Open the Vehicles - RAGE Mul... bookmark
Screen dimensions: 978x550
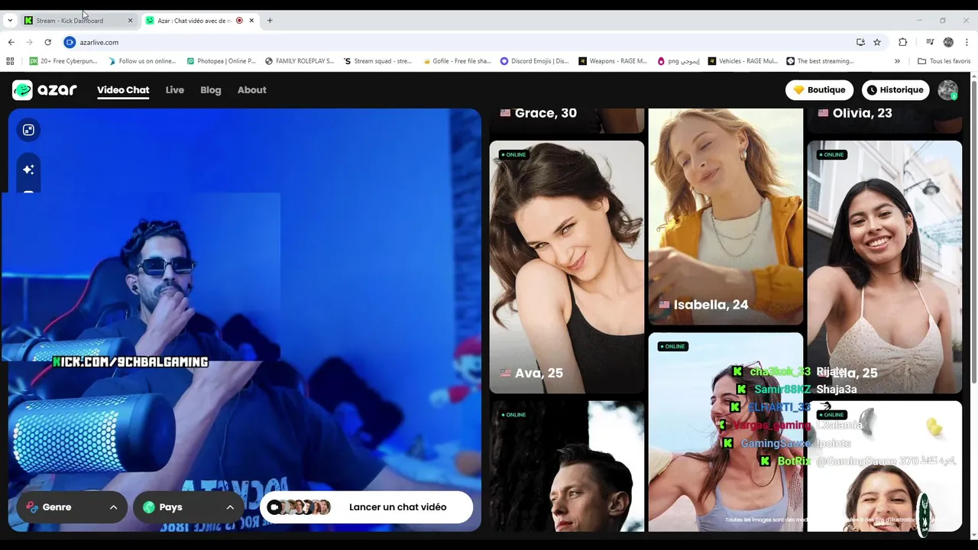(x=743, y=61)
